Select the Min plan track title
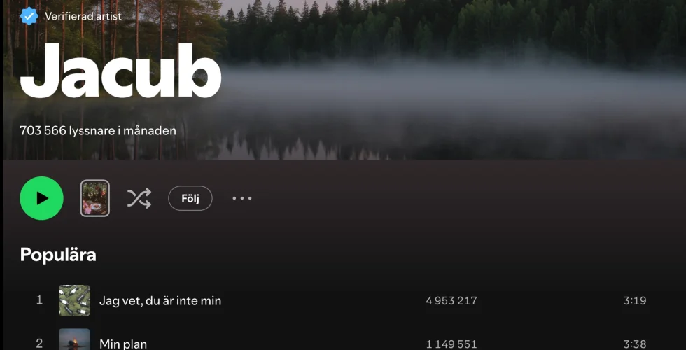This screenshot has height=350, width=686. pyautogui.click(x=123, y=344)
